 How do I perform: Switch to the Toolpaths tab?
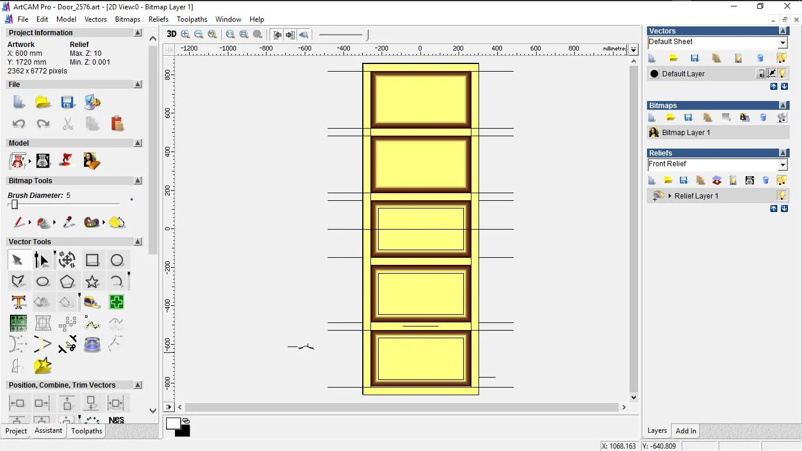point(86,431)
